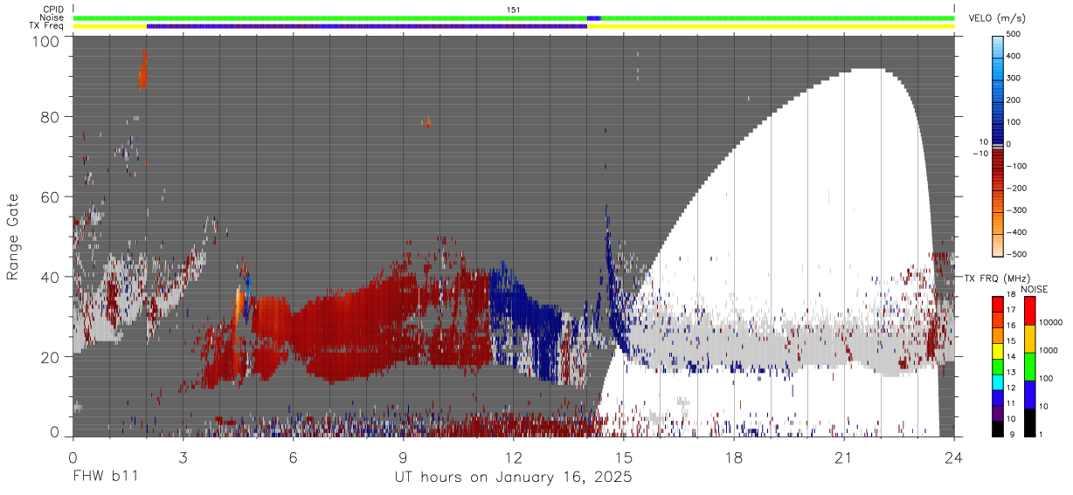Click the purple swatch in the TX FRQ legend
Screen dimensions: 1073x495
tap(997, 412)
